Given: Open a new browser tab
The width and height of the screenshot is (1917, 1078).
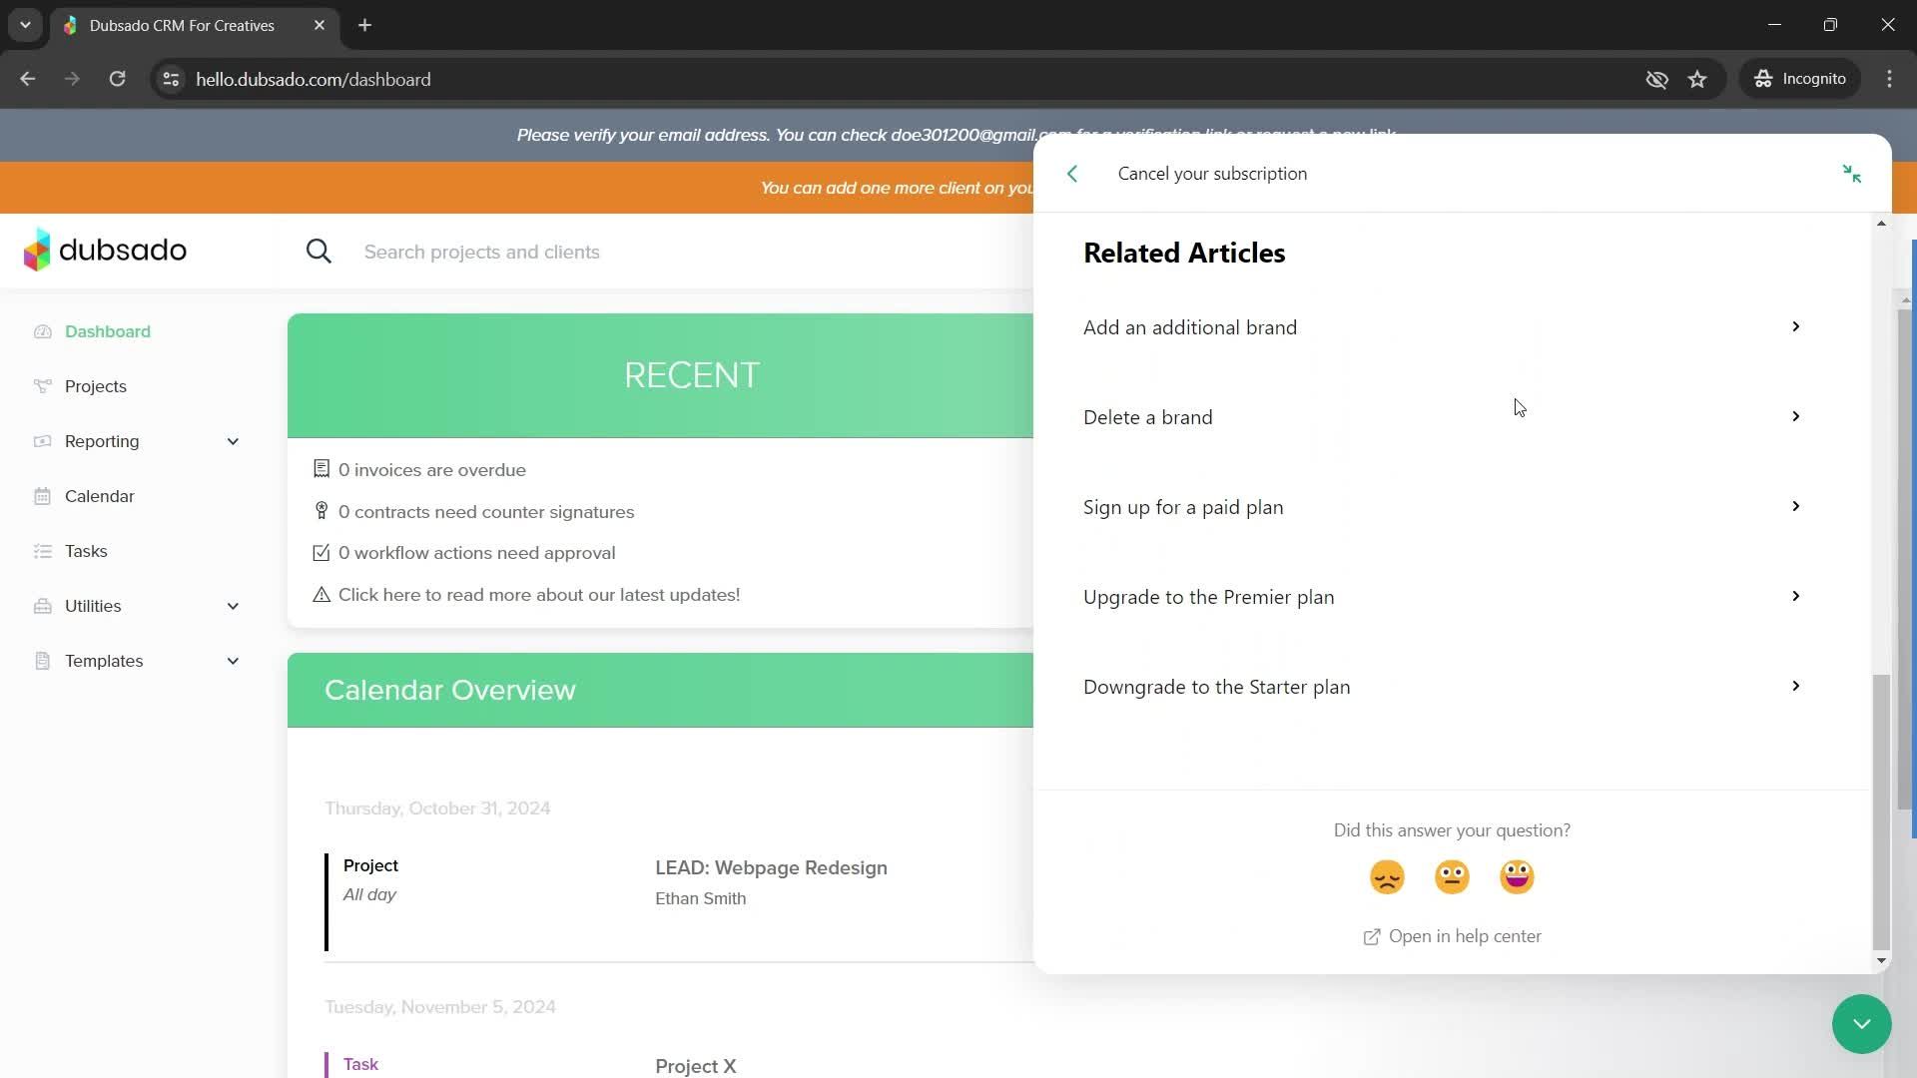Looking at the screenshot, I should coord(364,25).
